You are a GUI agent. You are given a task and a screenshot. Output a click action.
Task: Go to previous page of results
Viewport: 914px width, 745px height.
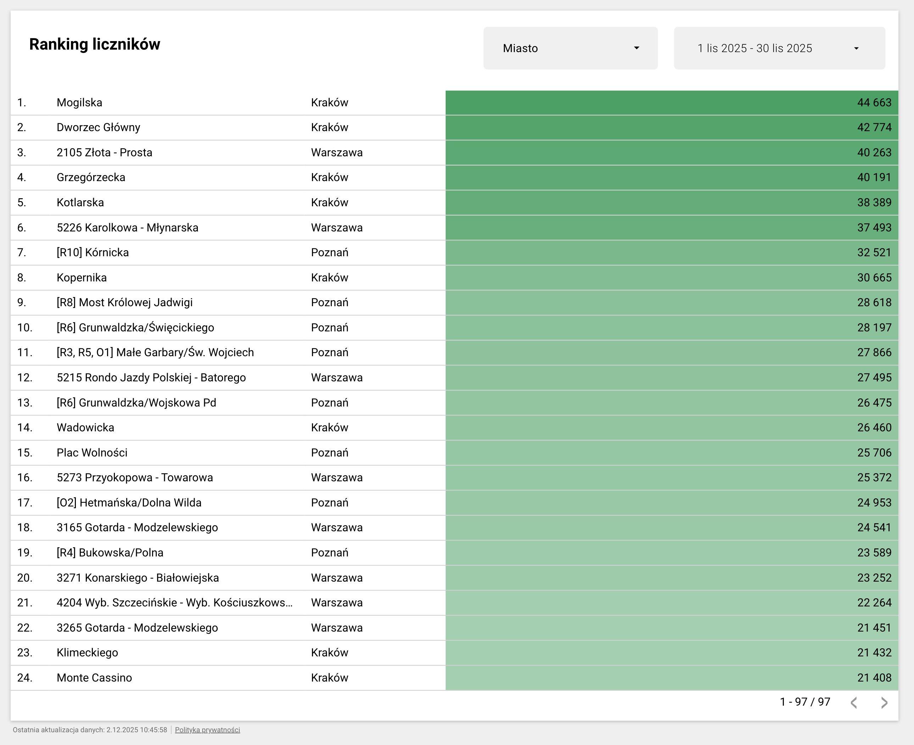click(x=854, y=702)
